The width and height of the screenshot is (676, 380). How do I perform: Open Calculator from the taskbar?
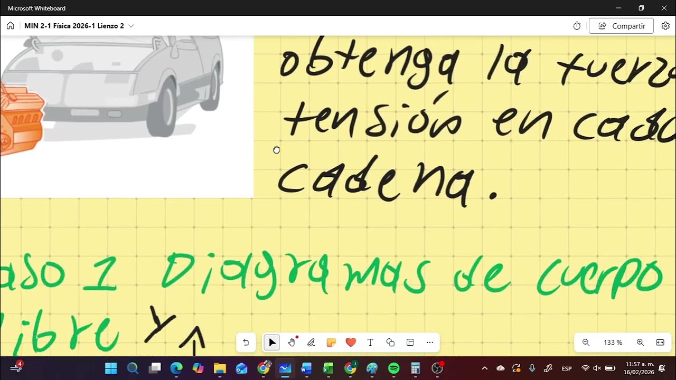pos(416,368)
